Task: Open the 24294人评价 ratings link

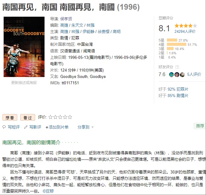Action: pos(185,32)
